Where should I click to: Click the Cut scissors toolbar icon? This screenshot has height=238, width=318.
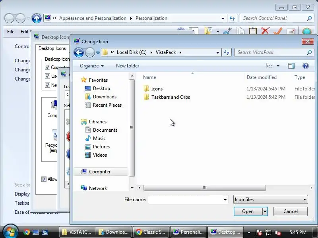click(227, 31)
